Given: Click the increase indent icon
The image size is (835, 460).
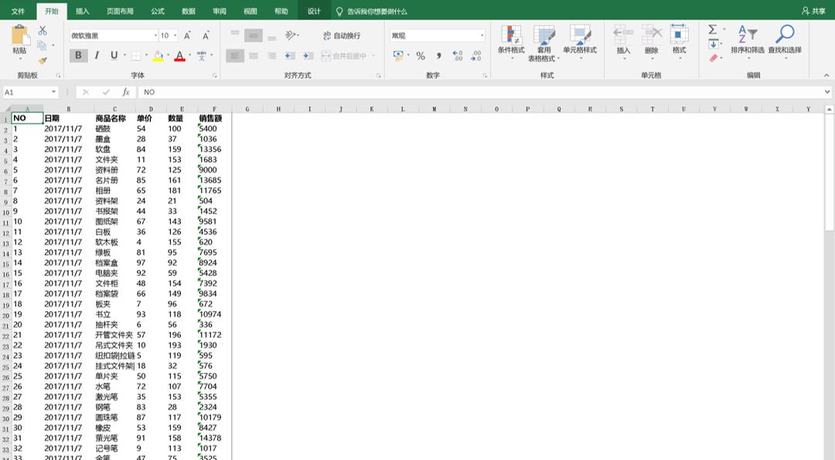Looking at the screenshot, I should point(308,56).
